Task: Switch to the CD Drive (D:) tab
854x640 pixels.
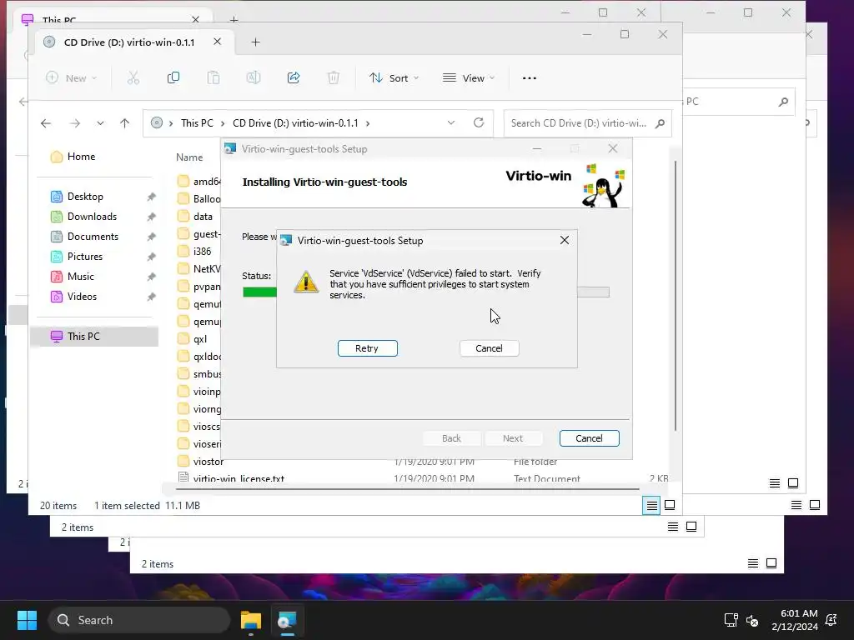Action: click(129, 42)
